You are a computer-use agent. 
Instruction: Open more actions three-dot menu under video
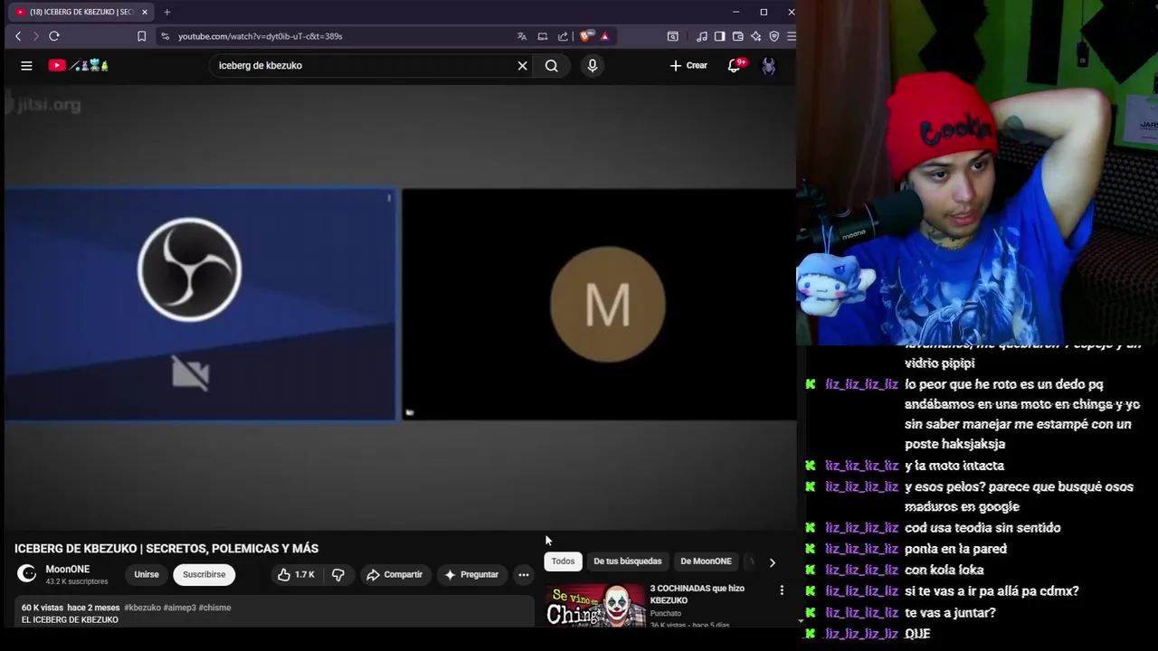(x=523, y=574)
